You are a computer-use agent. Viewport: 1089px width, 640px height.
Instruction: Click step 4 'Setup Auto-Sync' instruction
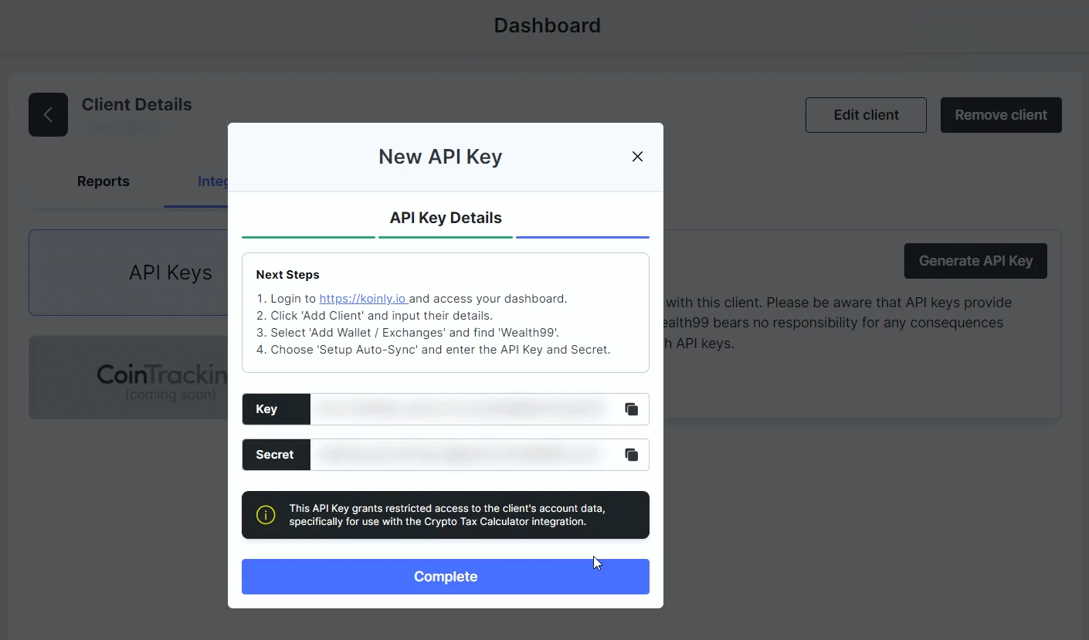point(433,350)
